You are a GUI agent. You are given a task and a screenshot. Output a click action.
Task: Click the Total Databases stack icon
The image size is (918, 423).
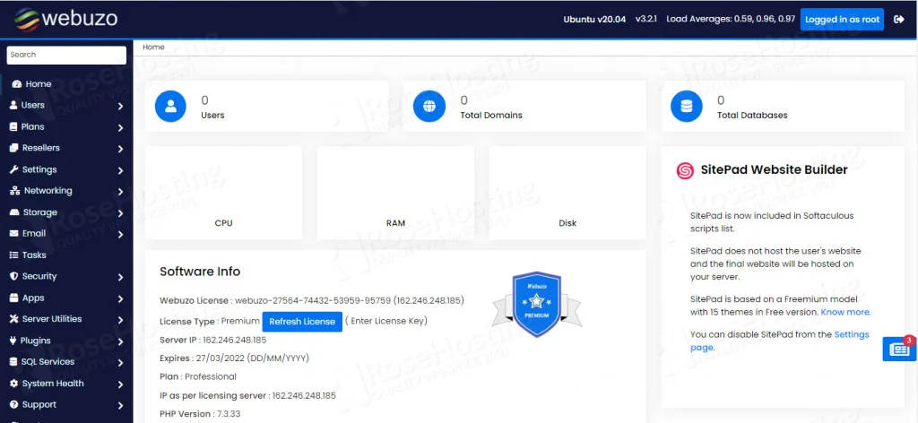[x=687, y=107]
